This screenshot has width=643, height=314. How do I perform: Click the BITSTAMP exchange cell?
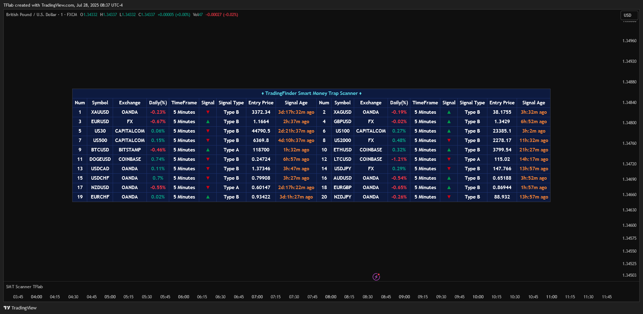tap(130, 150)
